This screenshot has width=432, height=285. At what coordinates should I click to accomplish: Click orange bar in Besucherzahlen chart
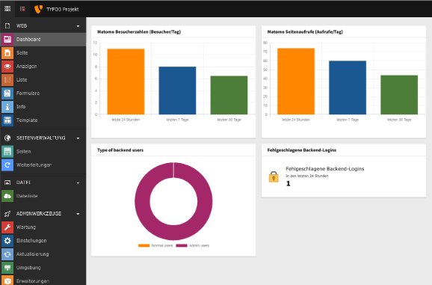(x=126, y=82)
